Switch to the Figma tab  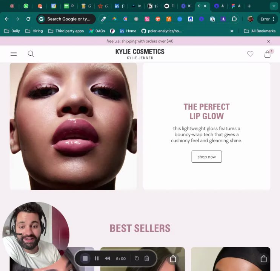tap(235, 6)
